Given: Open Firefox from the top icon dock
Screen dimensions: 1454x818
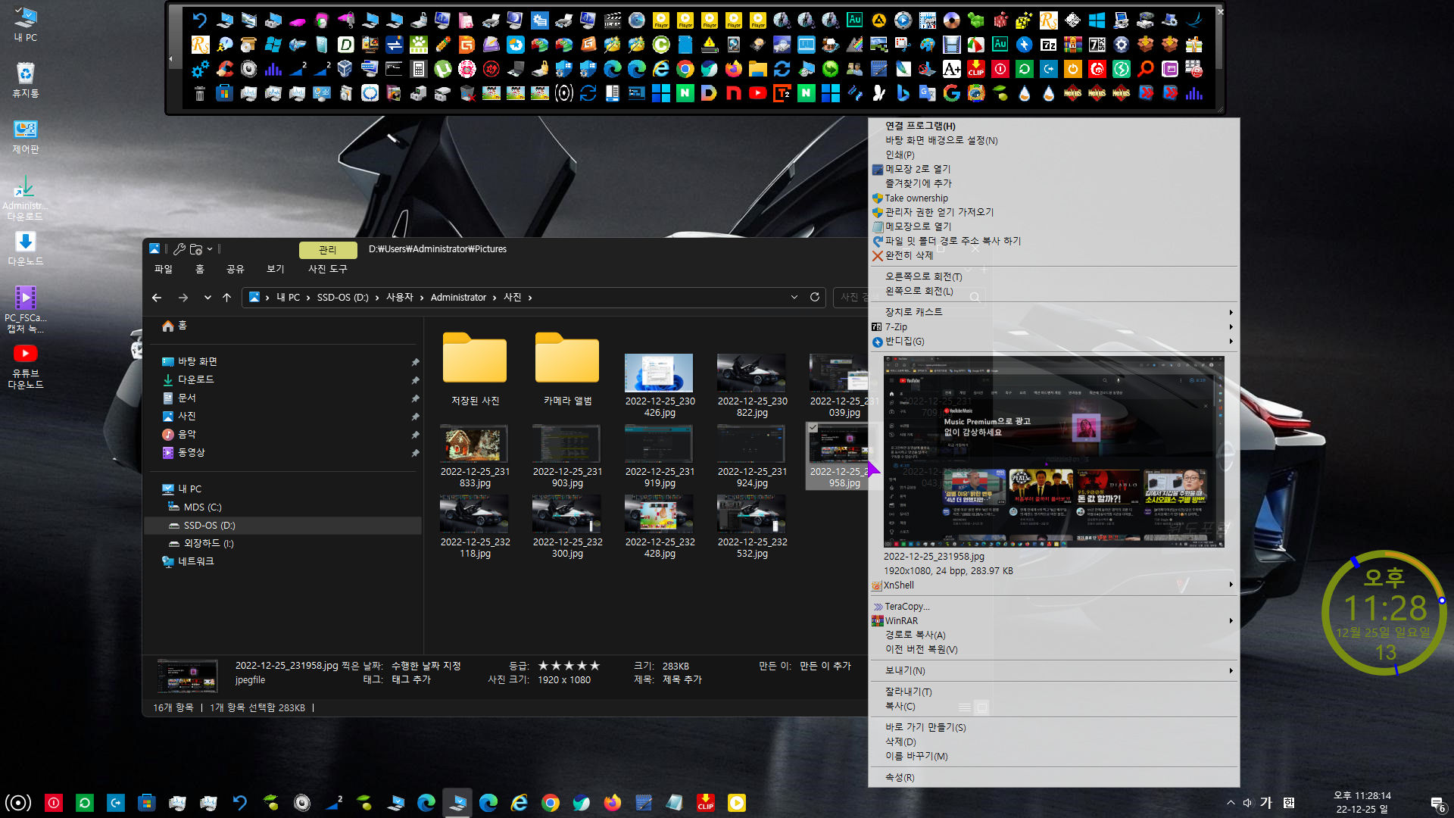Looking at the screenshot, I should tap(734, 69).
